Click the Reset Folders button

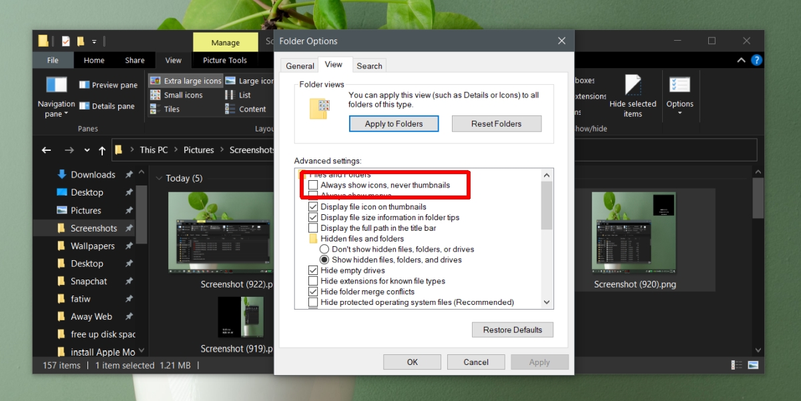[497, 124]
